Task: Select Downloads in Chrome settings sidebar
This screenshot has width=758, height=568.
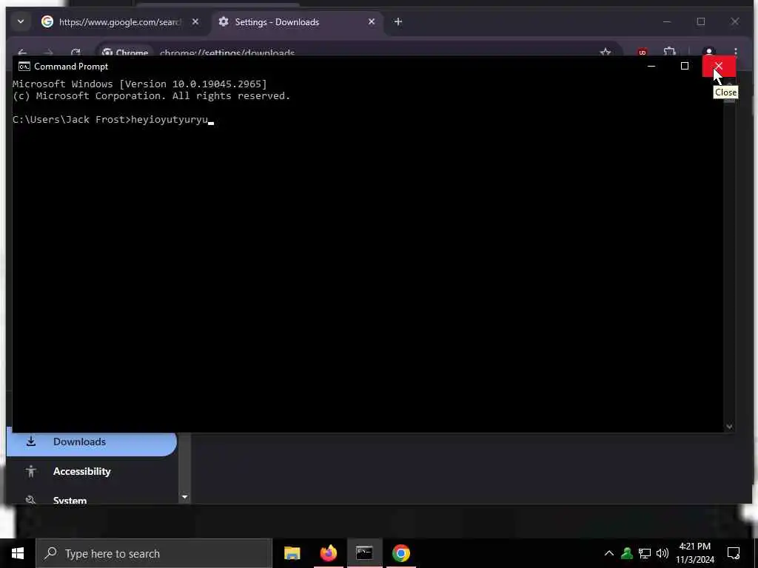Action: 92,442
